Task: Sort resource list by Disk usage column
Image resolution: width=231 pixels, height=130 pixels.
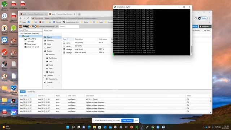Action: click(104, 39)
